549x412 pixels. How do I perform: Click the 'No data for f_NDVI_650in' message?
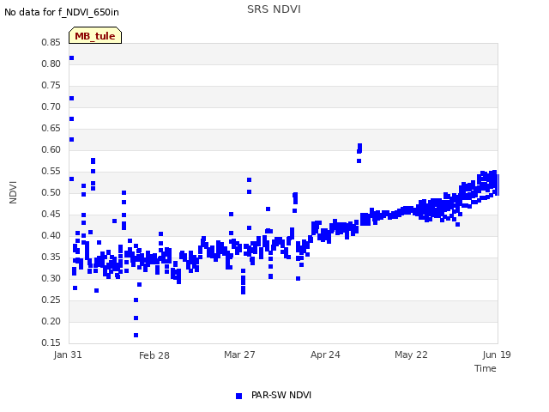pos(62,12)
